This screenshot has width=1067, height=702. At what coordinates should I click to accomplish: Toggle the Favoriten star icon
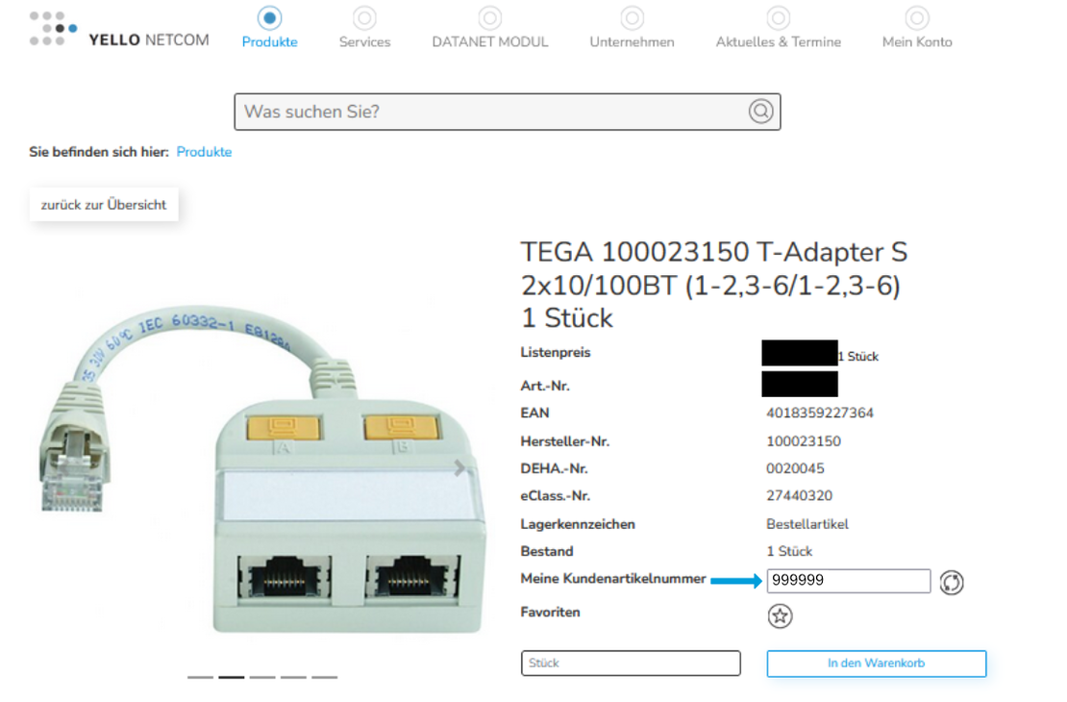click(780, 616)
